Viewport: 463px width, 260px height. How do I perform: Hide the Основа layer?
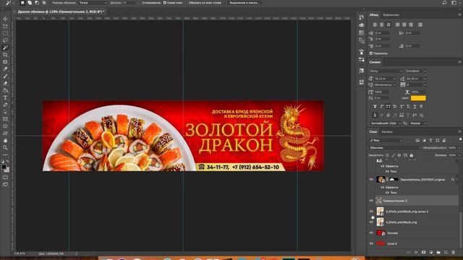click(371, 233)
